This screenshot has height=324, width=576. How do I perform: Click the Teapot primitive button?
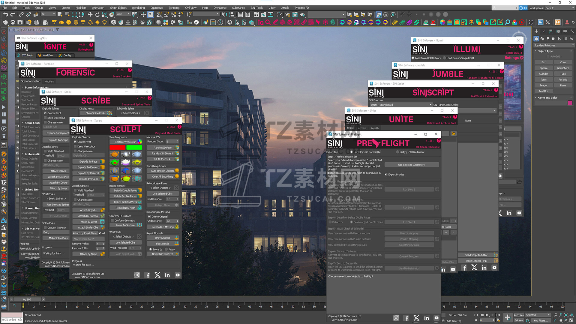543,85
